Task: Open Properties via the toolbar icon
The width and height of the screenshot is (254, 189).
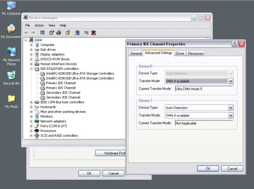Action: [x=51, y=33]
